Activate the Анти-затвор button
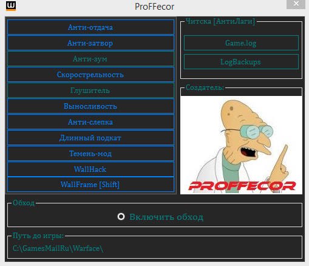 tap(90, 43)
